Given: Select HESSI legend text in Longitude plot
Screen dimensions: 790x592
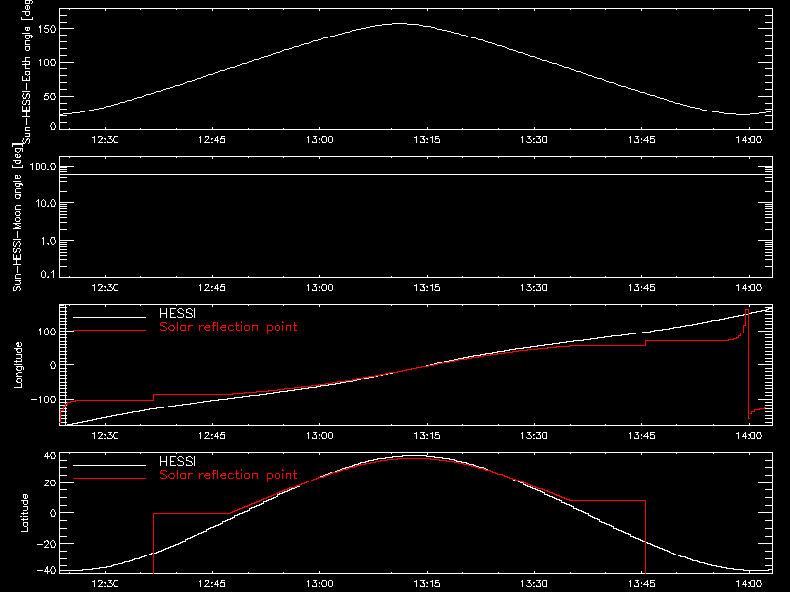Looking at the screenshot, I should tap(177, 313).
